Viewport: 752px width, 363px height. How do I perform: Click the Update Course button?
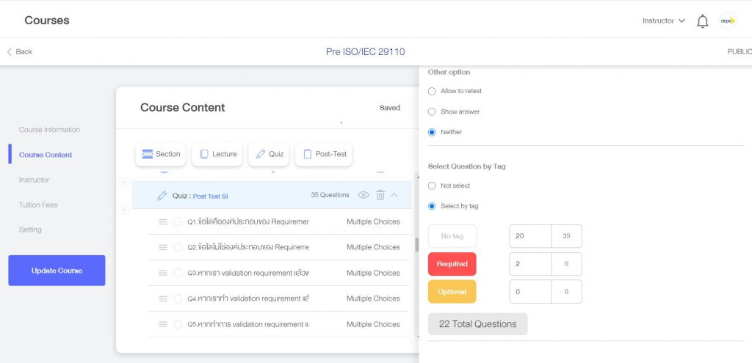[x=57, y=271]
